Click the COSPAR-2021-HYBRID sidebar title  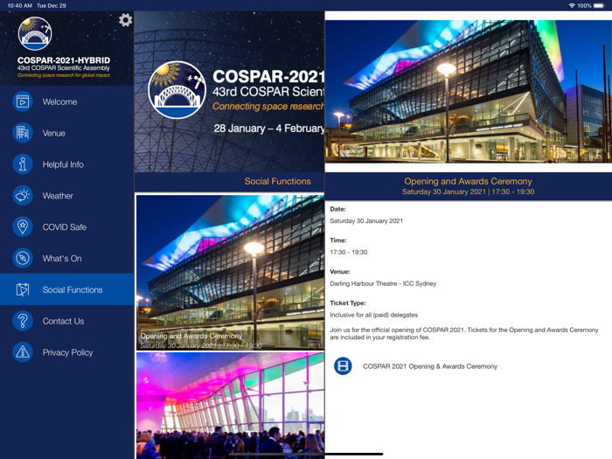(x=64, y=60)
